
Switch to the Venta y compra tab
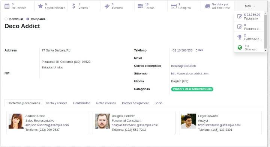(x=57, y=103)
